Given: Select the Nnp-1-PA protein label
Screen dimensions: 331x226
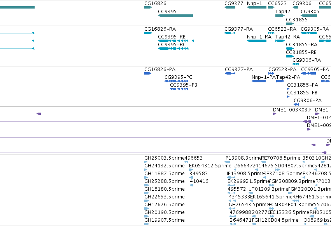Looking at the screenshot, I should pos(264,77).
